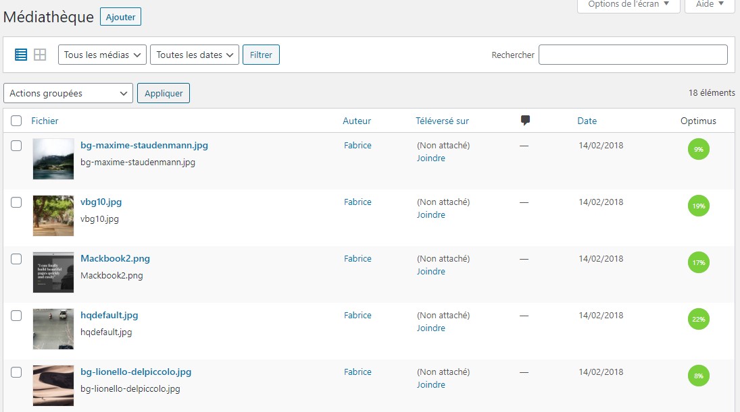Tick the select-all checkbox beside Fichier
Viewport: 740px width, 412px height.
[x=16, y=121]
